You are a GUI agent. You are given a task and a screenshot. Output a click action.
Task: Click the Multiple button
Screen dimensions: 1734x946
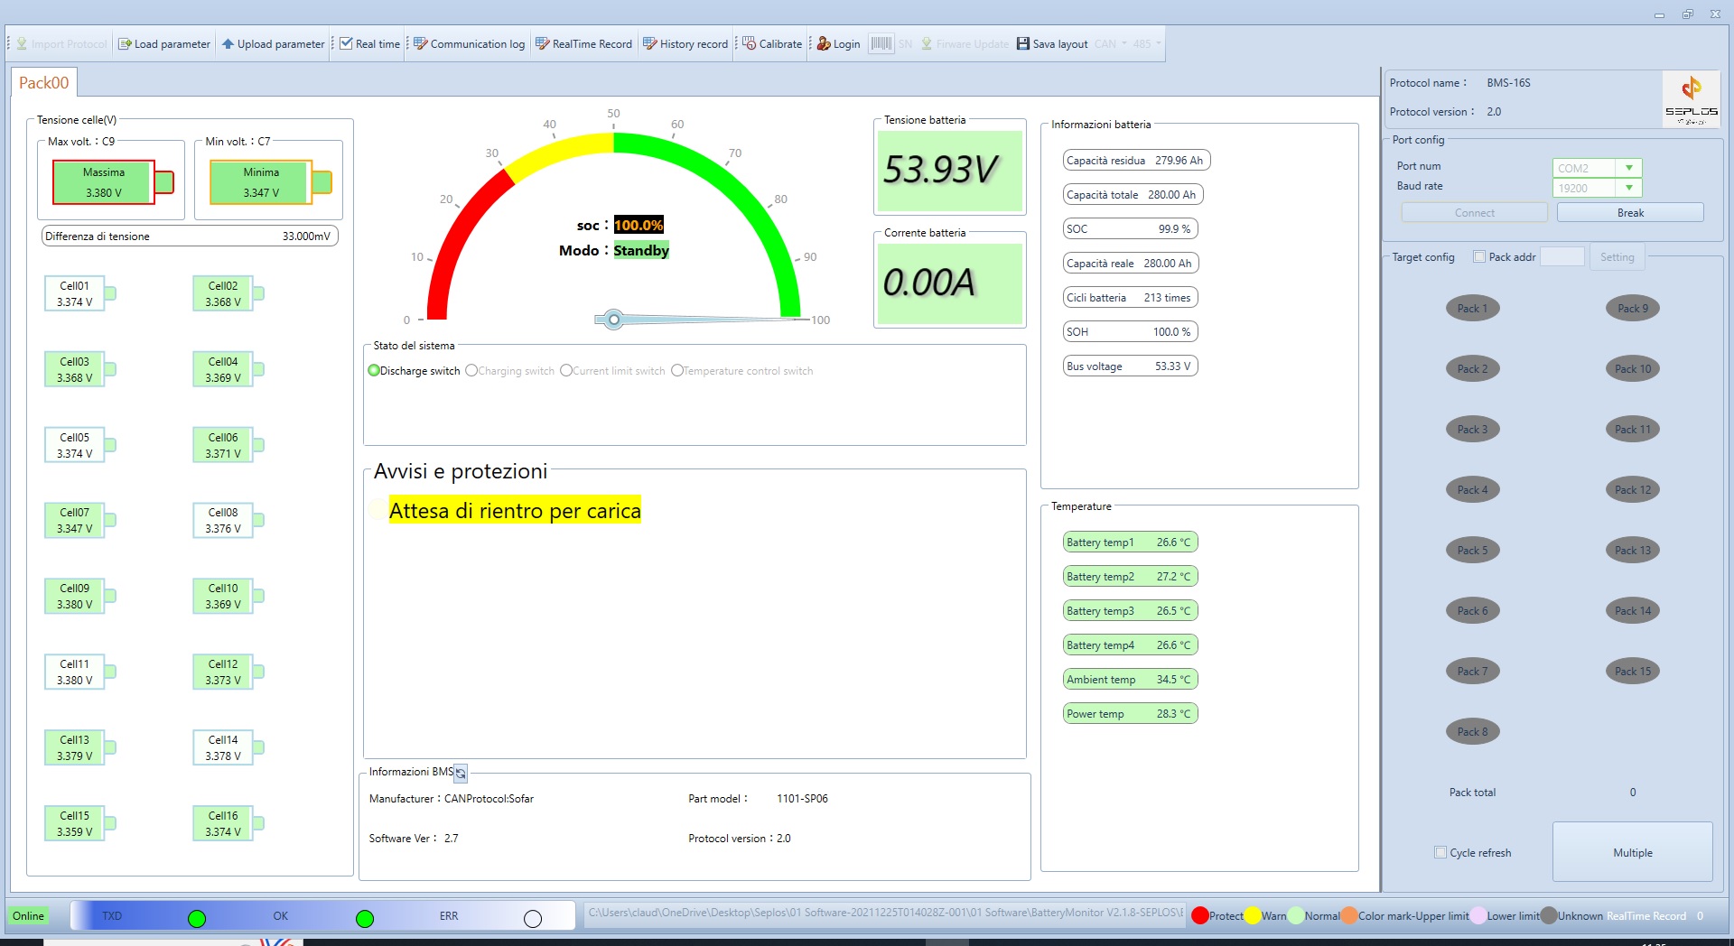(x=1632, y=852)
